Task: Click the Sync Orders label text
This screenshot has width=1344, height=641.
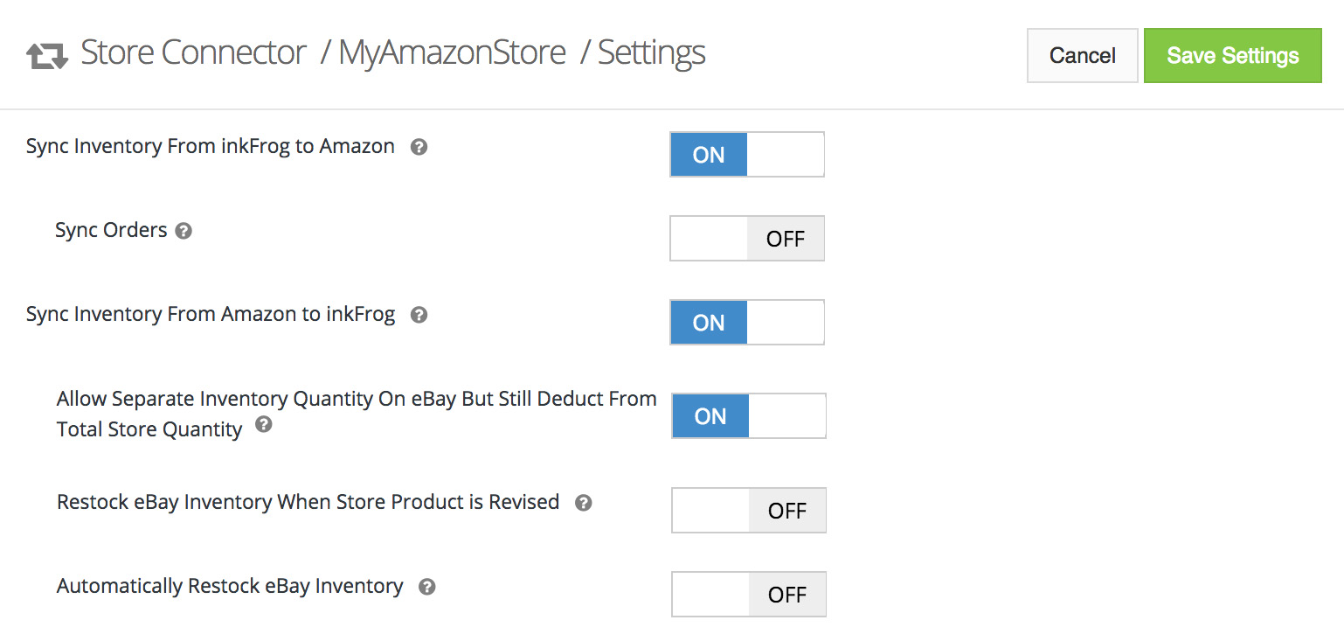Action: [x=111, y=231]
